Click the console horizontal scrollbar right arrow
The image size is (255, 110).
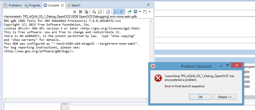pyautogui.click(x=147, y=99)
